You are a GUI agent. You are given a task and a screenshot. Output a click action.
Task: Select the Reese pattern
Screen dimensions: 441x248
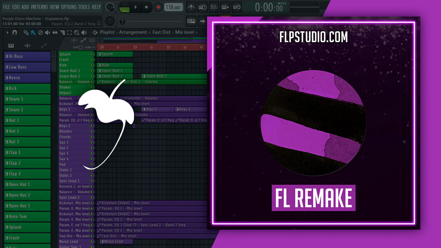click(27, 77)
